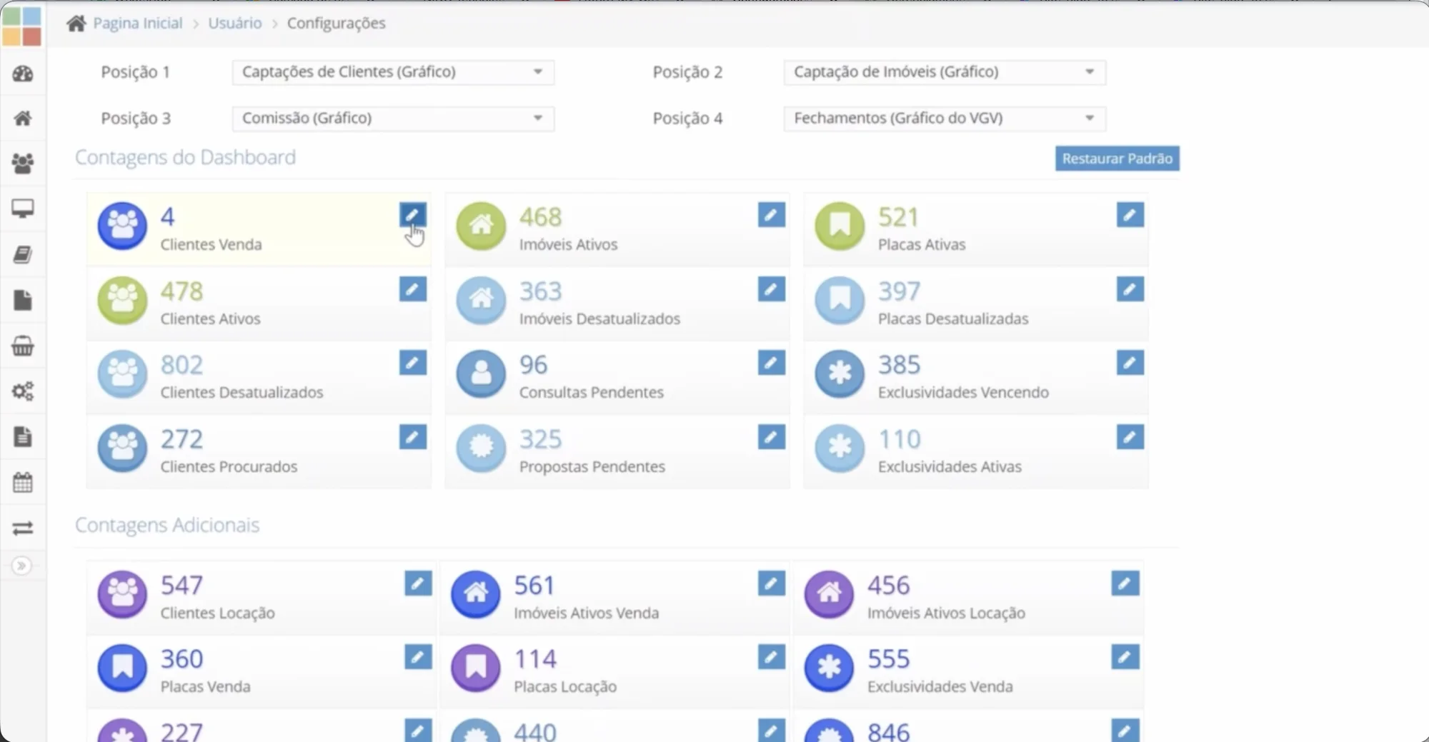The image size is (1429, 742).
Task: Select the Clientes Venda people circle icon
Action: pos(122,226)
